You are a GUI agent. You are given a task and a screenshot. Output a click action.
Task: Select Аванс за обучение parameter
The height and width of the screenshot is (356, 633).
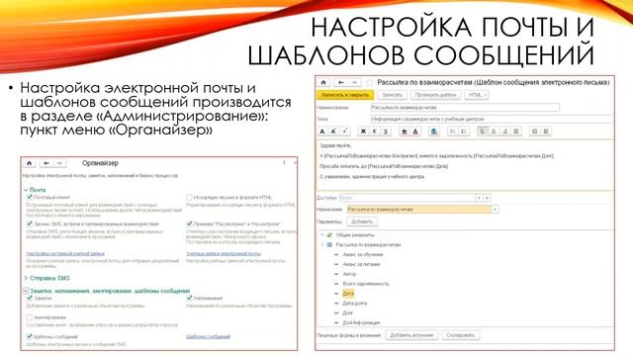[363, 255]
